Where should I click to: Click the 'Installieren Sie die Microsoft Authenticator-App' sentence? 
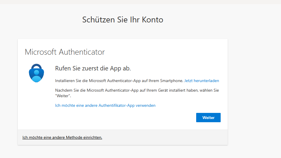(119, 81)
